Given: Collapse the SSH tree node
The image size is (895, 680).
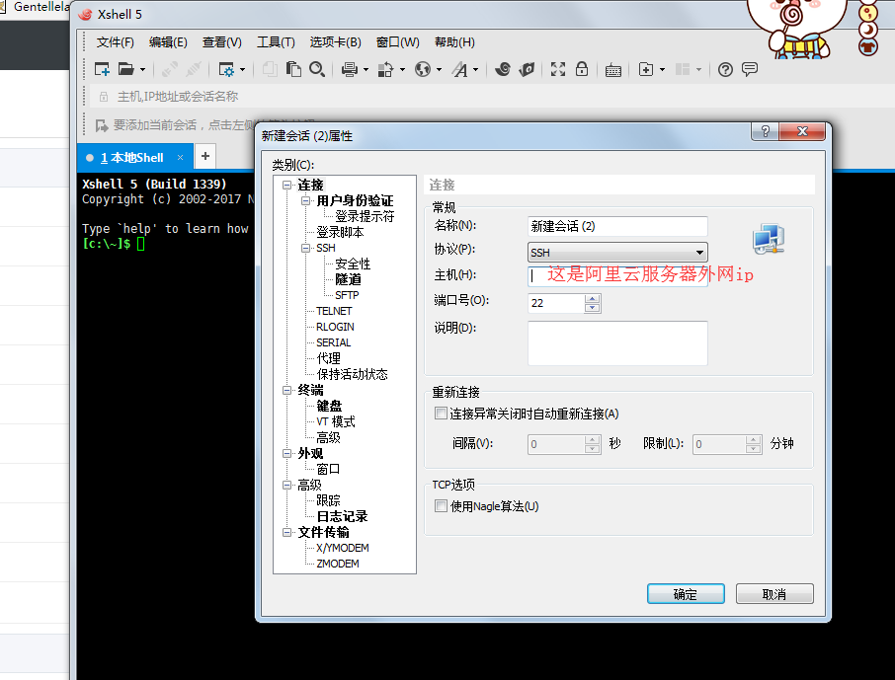Looking at the screenshot, I should point(306,248).
